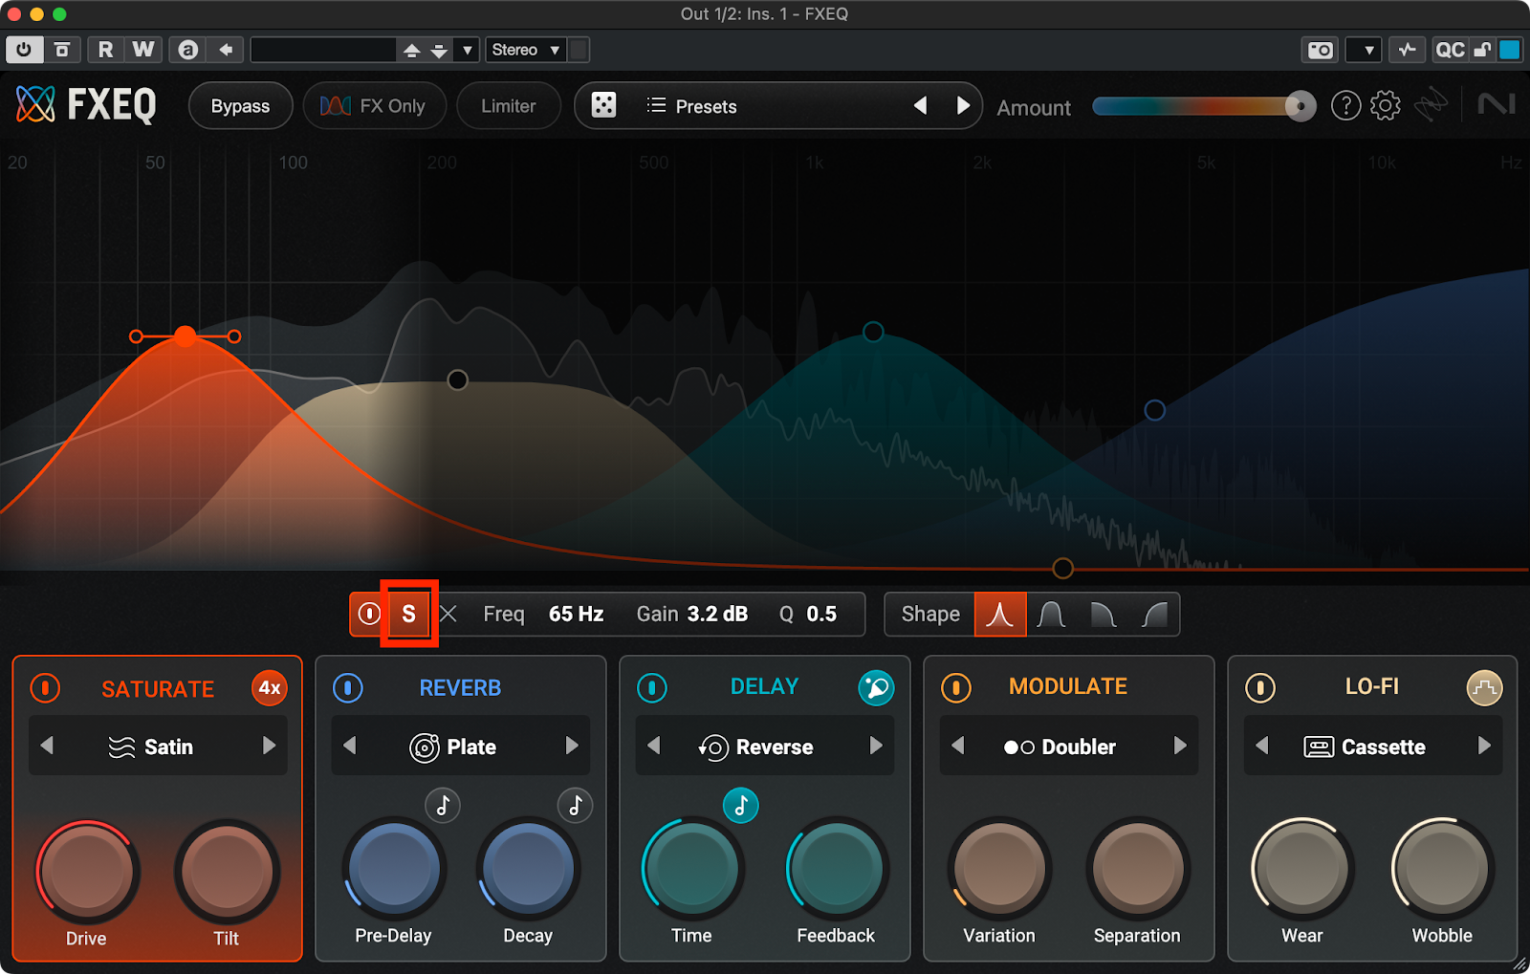
Task: Click the host lock icon
Action: click(x=1482, y=50)
